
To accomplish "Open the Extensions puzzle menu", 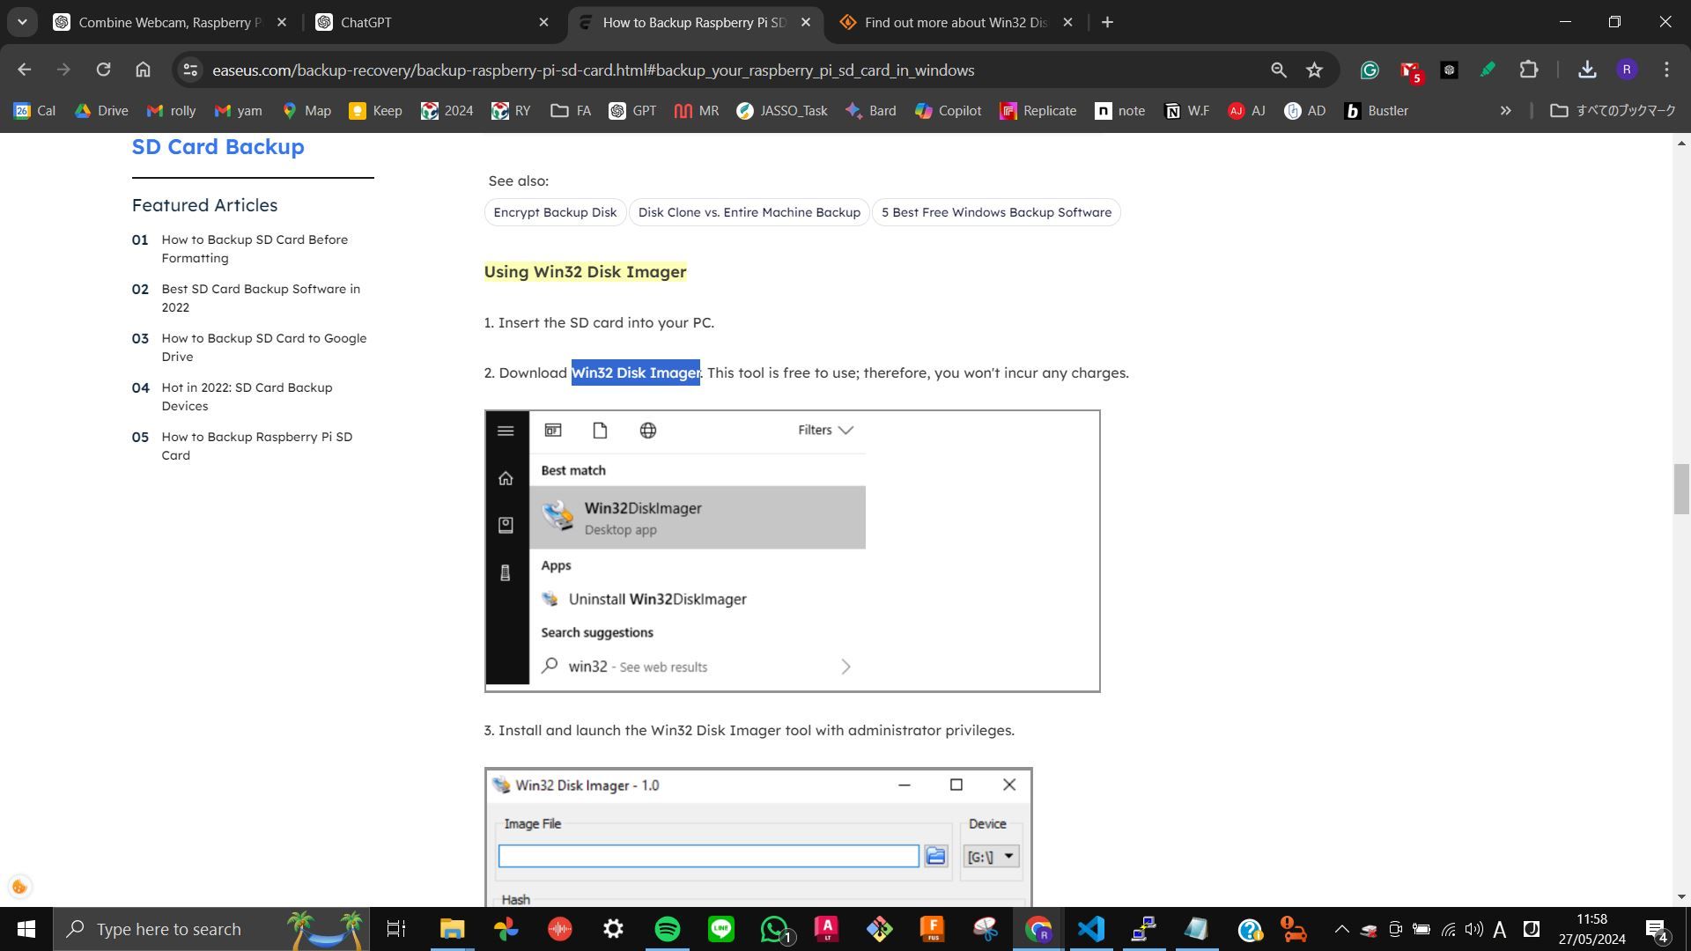I will point(1528,70).
